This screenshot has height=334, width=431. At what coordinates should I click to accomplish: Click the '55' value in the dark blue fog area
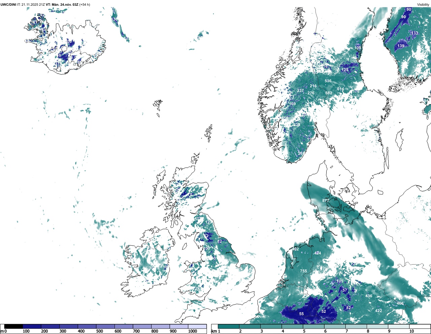point(301,314)
